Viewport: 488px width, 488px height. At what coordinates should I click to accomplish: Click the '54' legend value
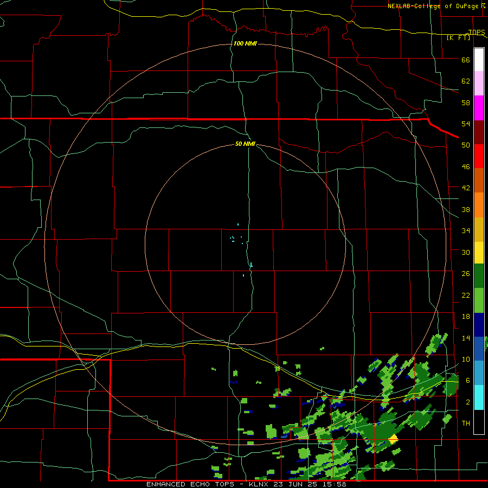pos(466,124)
